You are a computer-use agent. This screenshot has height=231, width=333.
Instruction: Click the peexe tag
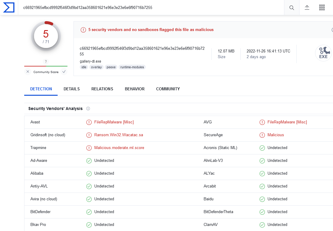pyautogui.click(x=111, y=67)
